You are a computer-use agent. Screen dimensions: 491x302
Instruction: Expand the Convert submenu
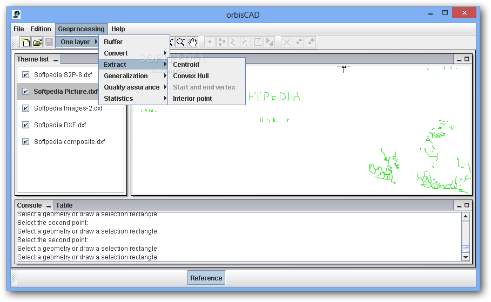pos(134,53)
